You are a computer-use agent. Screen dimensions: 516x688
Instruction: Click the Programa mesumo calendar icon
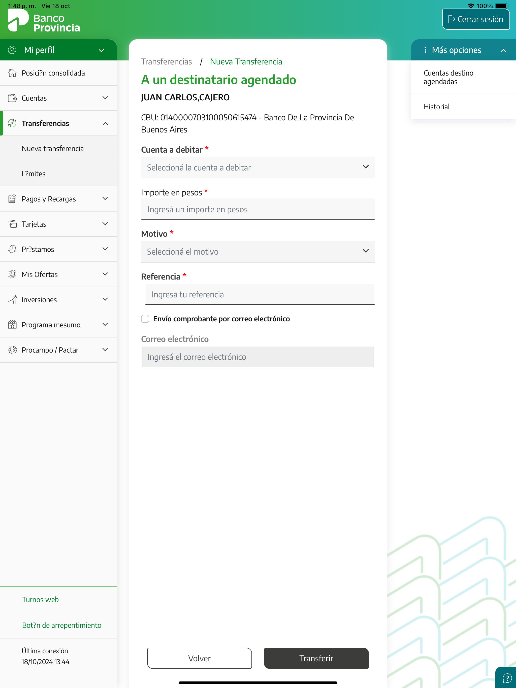click(12, 325)
